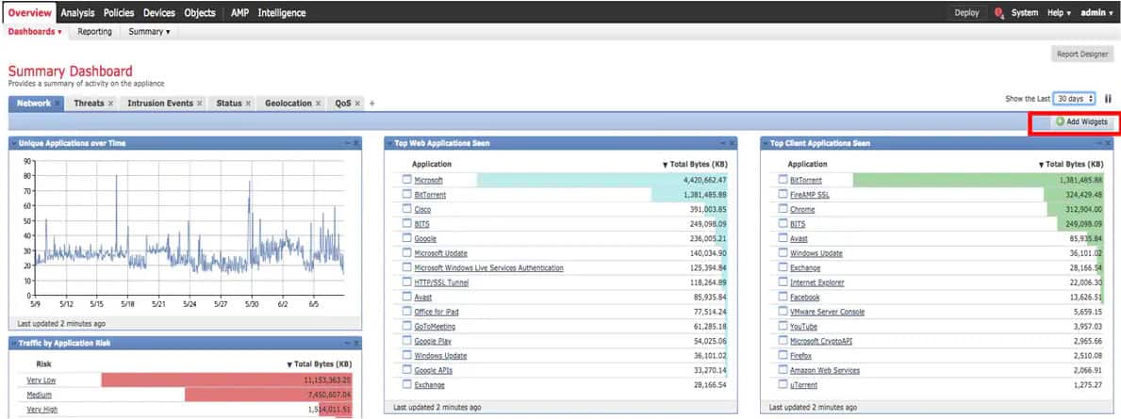Close the Status tab
The image size is (1121, 419).
[x=248, y=104]
